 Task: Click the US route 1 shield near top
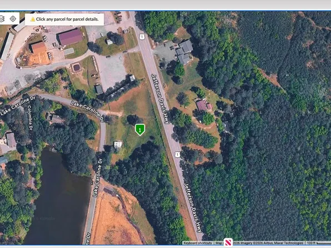coord(142,37)
